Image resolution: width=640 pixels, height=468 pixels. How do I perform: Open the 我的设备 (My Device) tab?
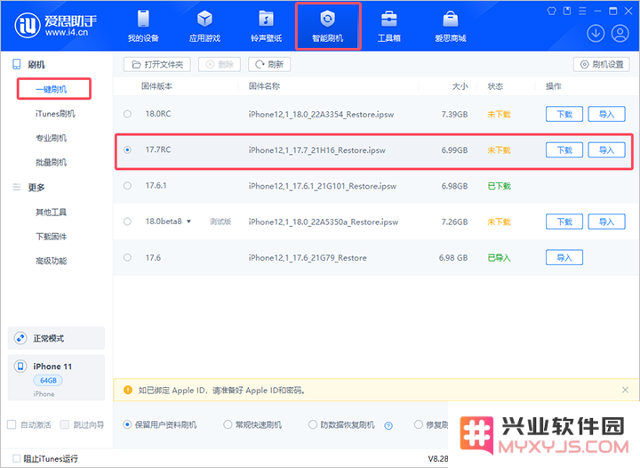143,26
